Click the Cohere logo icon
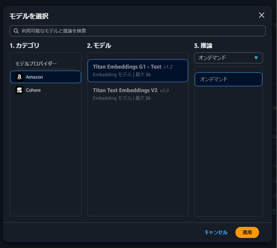This screenshot has width=277, height=248. [19, 90]
